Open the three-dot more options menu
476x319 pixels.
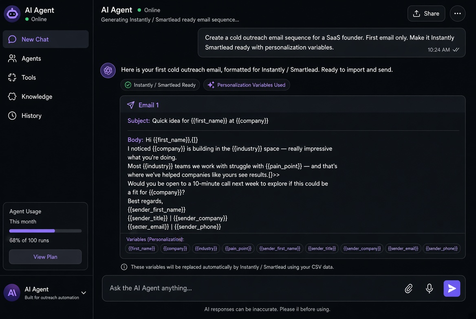(x=458, y=13)
